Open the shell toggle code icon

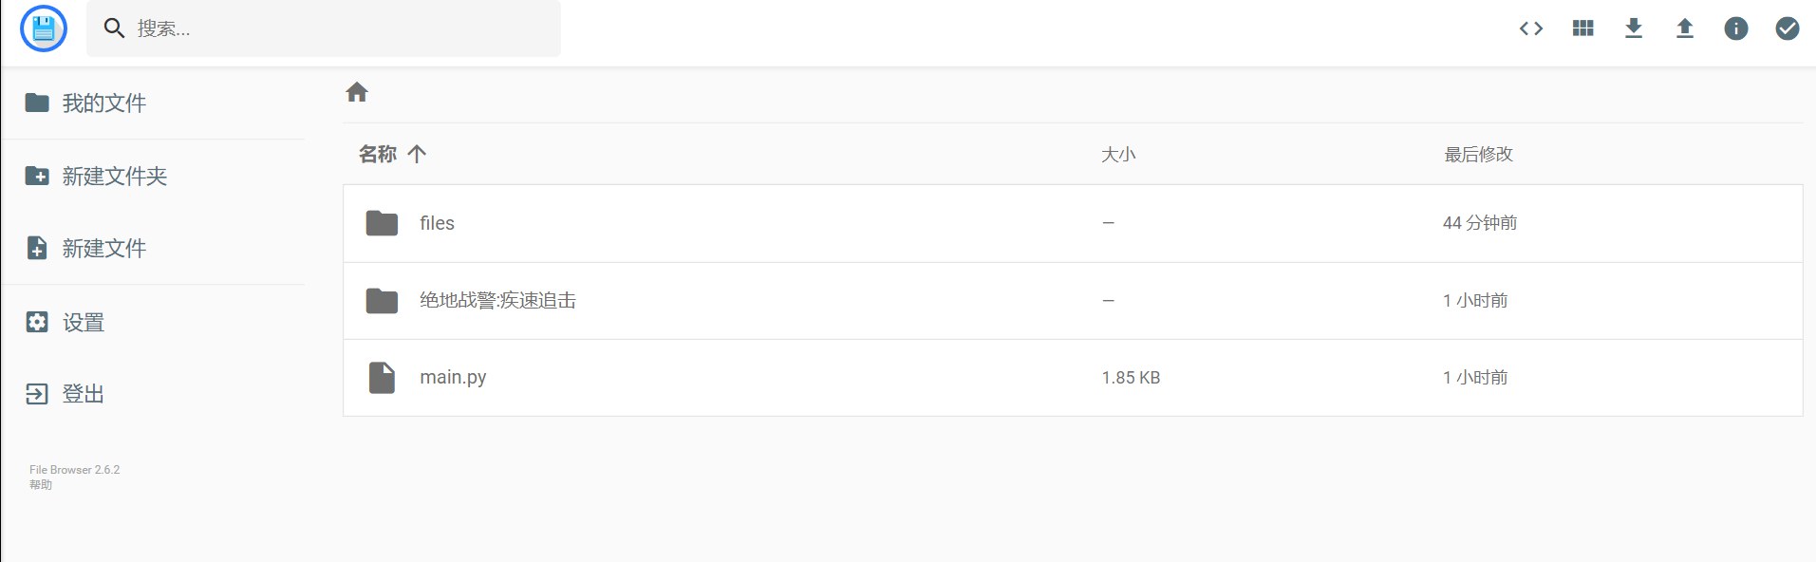[1531, 28]
